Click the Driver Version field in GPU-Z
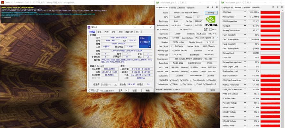This screenshot has height=128, width=285. click(x=193, y=59)
